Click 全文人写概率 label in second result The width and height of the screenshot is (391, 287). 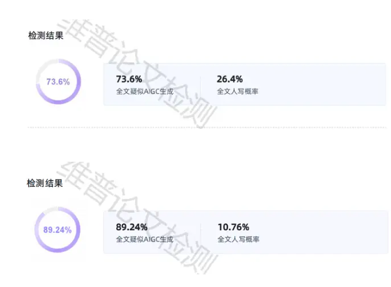pos(238,239)
